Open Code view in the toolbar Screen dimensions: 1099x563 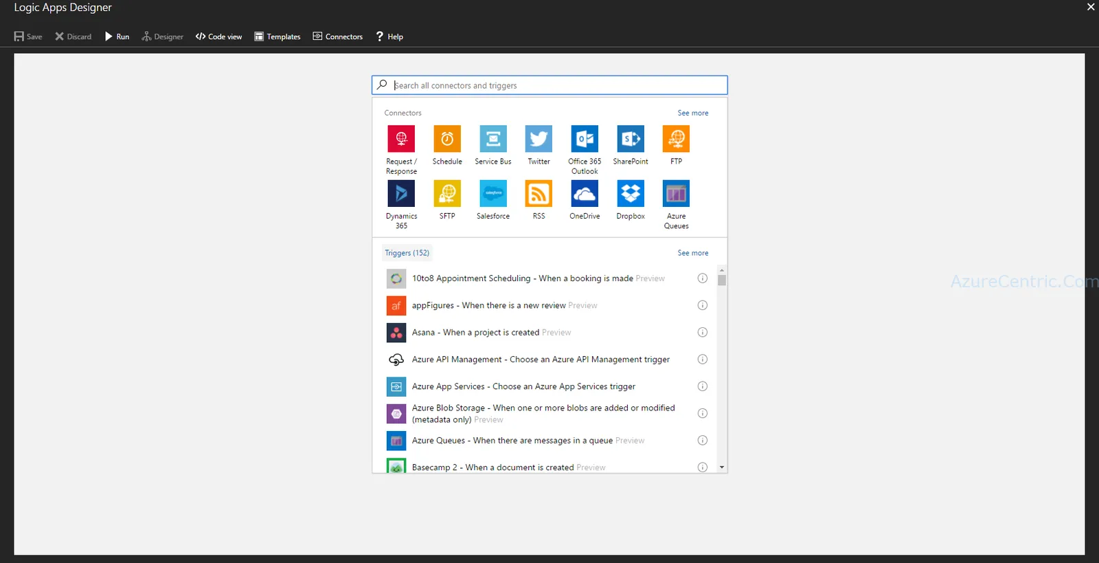click(x=218, y=36)
